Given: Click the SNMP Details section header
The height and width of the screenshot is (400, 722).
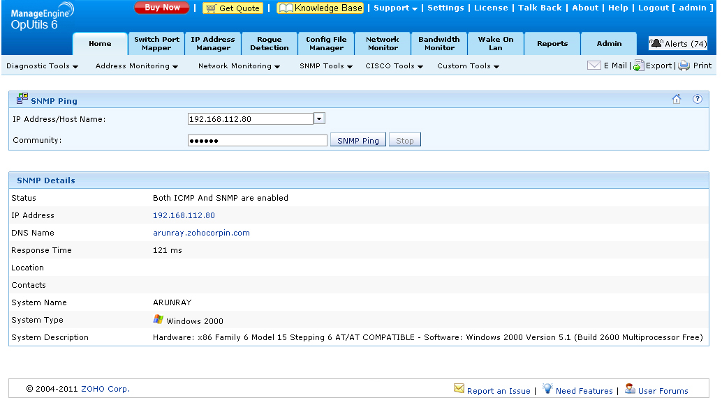Looking at the screenshot, I should (x=359, y=180).
